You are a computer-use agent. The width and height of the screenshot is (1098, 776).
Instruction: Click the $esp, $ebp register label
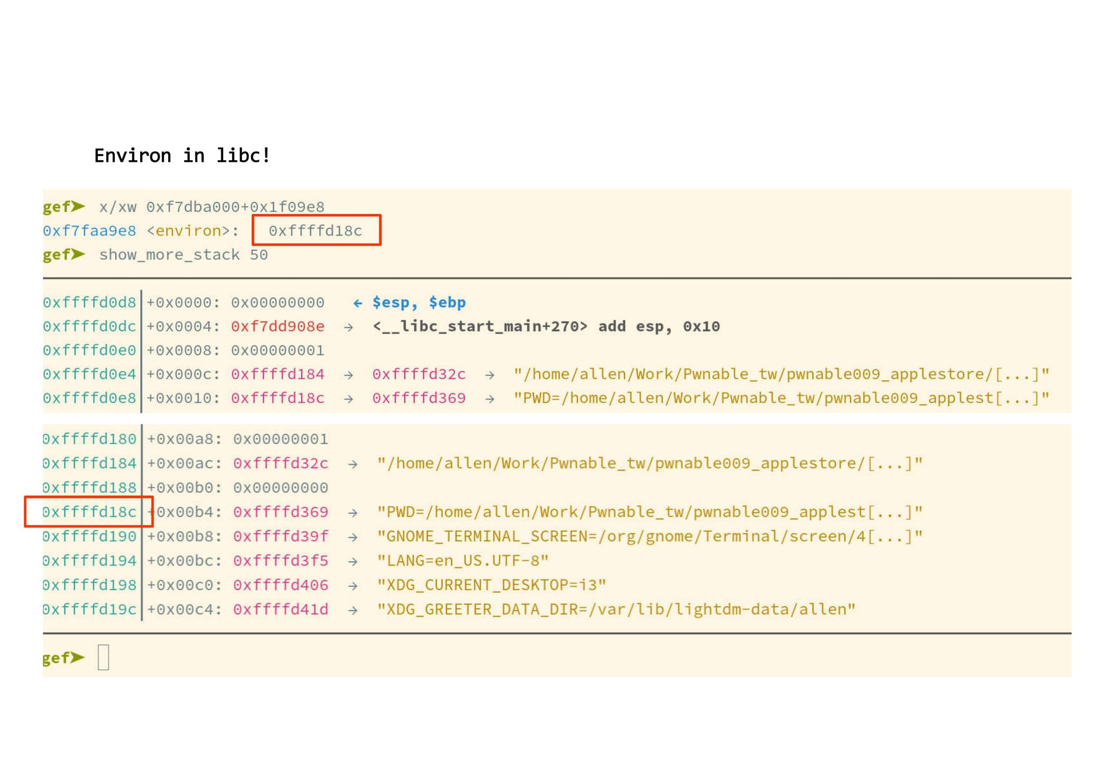point(419,303)
